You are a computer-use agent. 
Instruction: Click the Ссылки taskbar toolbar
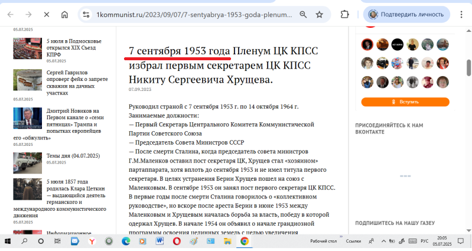click(x=353, y=241)
